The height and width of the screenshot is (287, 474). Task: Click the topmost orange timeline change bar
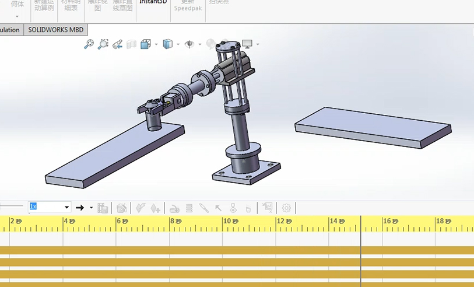(237, 250)
